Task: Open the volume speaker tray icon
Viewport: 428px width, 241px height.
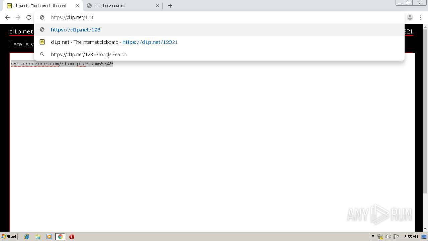Action: tap(388, 237)
